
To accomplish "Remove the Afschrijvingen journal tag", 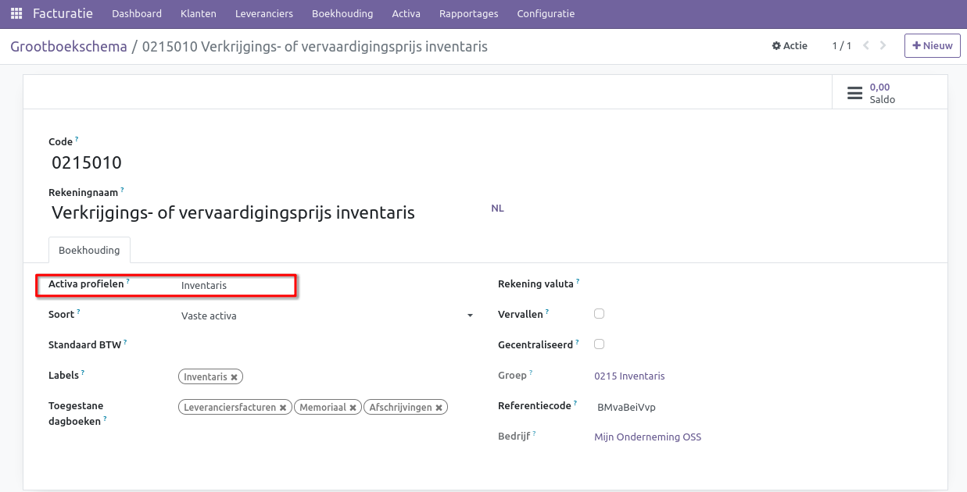I will coord(440,407).
